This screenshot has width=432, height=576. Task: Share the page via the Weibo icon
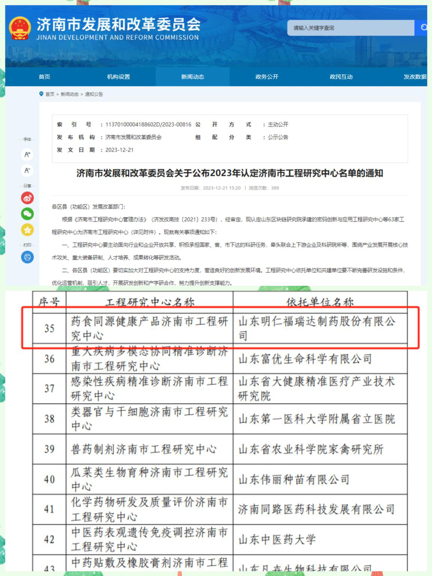click(x=27, y=198)
